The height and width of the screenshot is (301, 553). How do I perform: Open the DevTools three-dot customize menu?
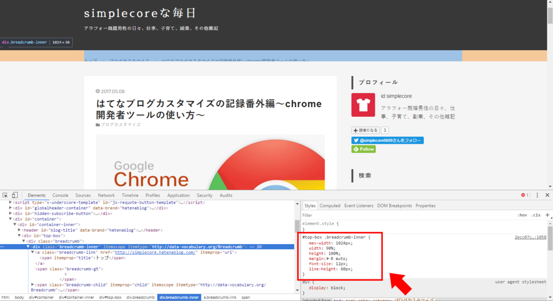tap(537, 195)
